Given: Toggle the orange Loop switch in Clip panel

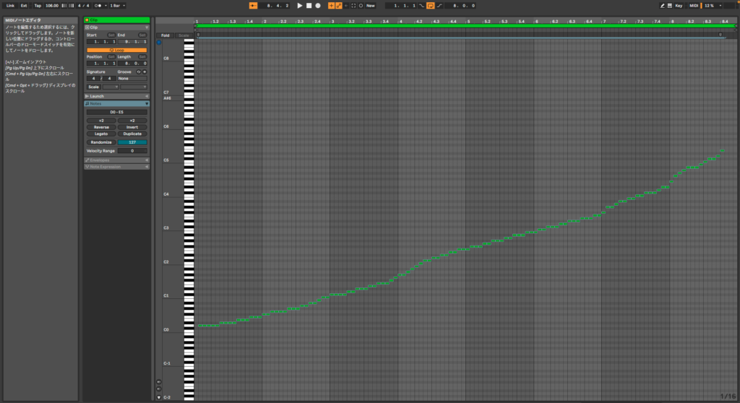Looking at the screenshot, I should 116,50.
